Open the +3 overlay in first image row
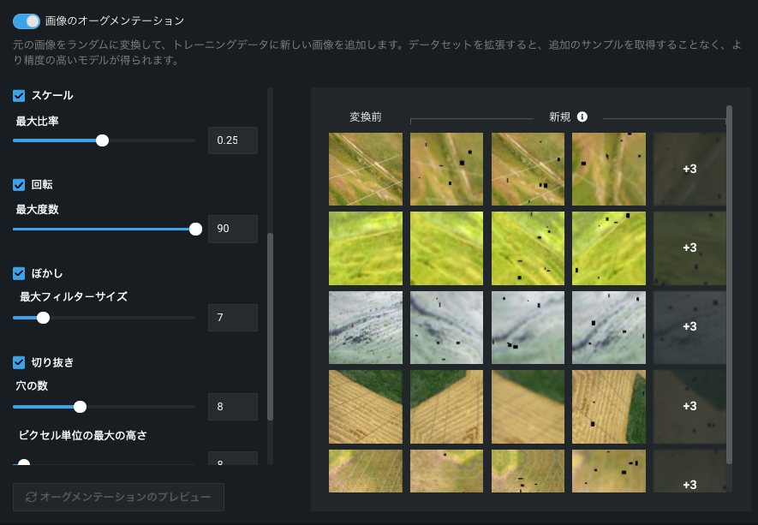This screenshot has width=758, height=525. pos(689,169)
